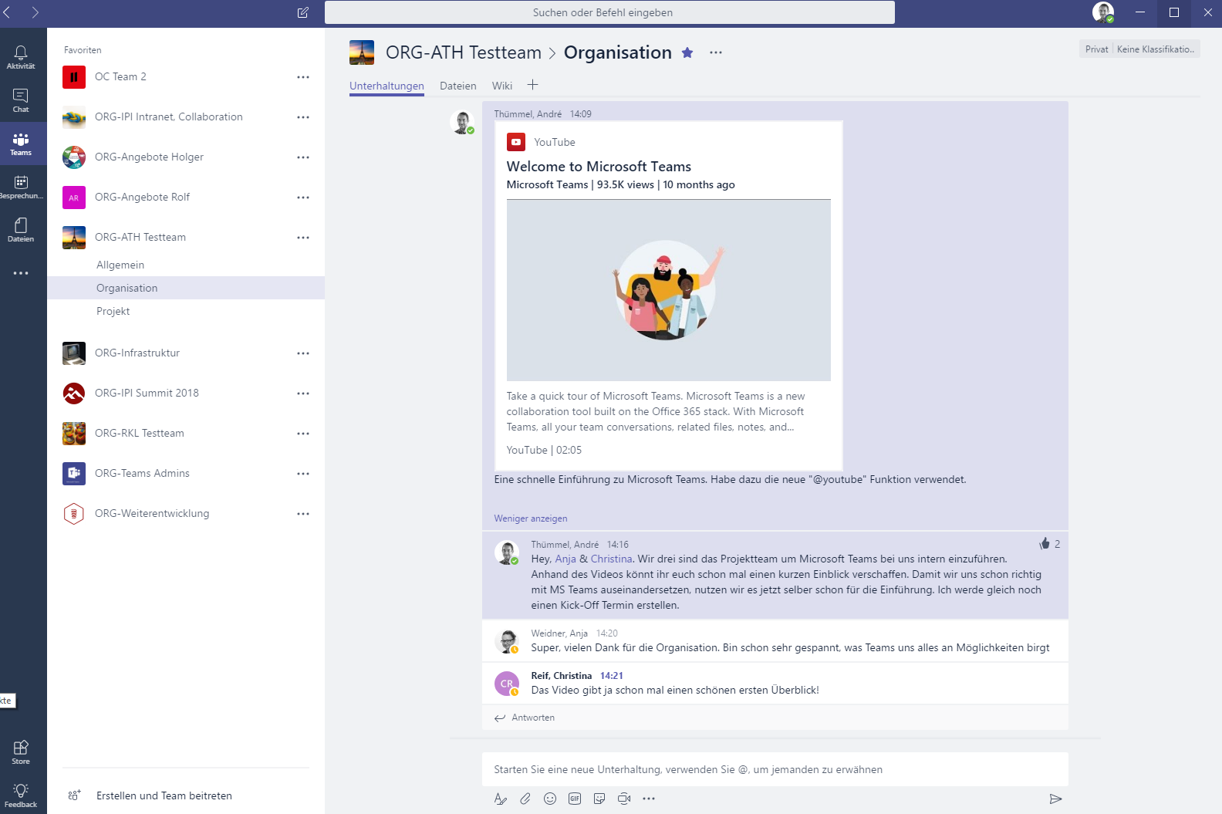This screenshot has height=814, width=1222.
Task: Open the Chat section in sidebar
Action: click(21, 100)
